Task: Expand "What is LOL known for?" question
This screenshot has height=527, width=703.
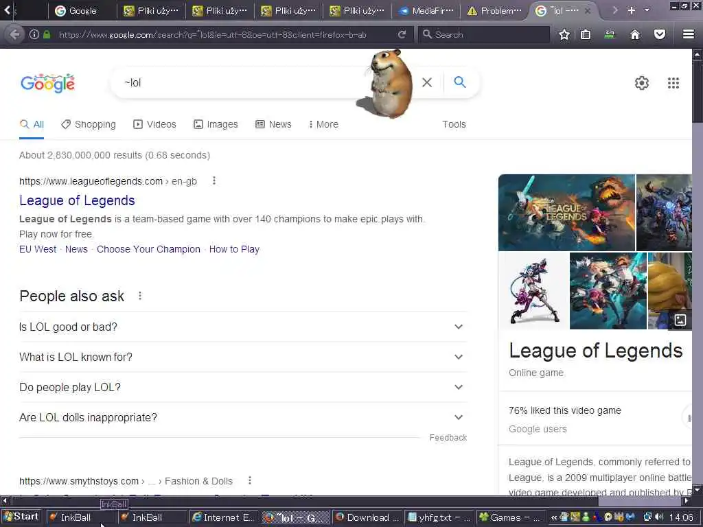Action: click(243, 357)
